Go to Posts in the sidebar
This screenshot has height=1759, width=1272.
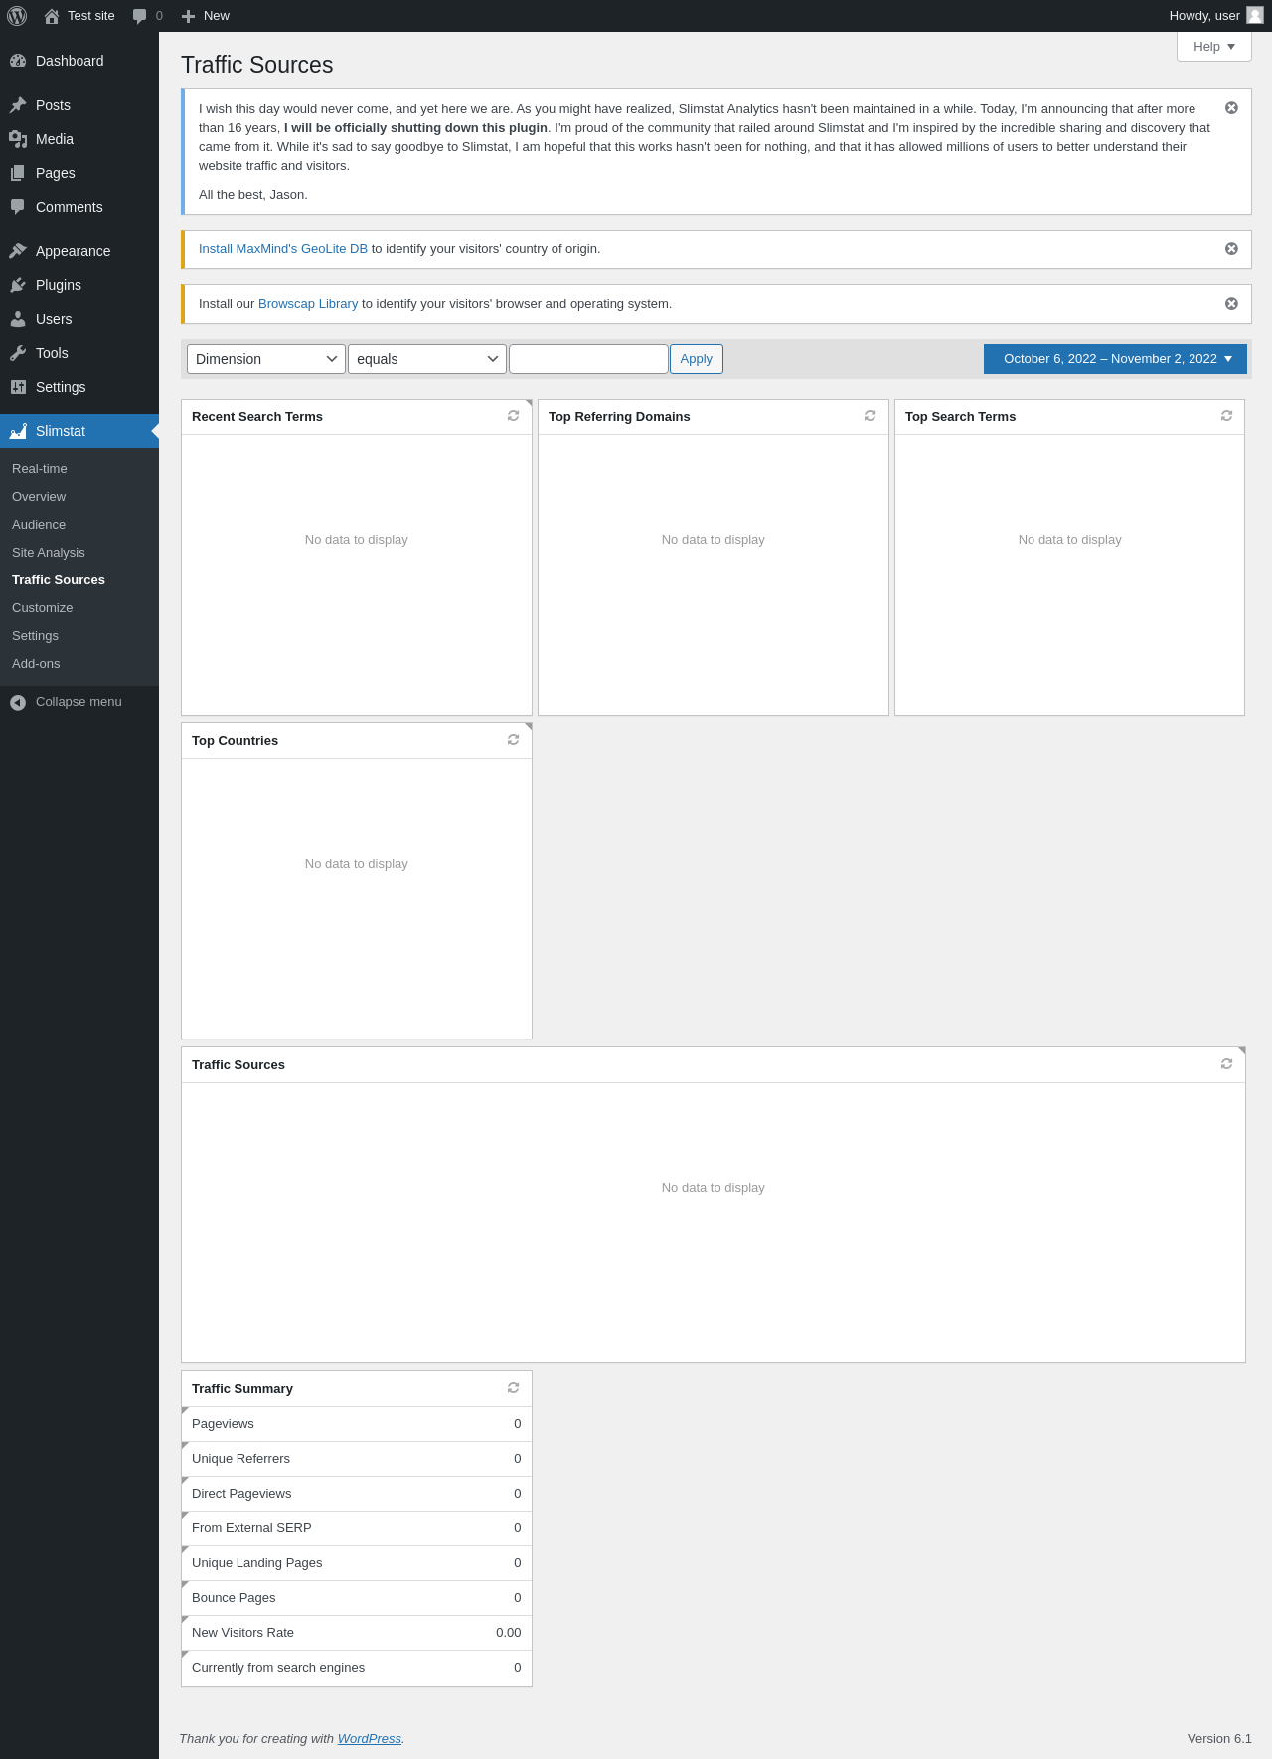(x=79, y=105)
